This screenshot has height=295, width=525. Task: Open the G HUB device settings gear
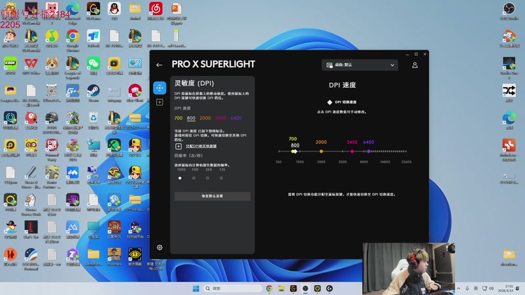click(x=159, y=248)
